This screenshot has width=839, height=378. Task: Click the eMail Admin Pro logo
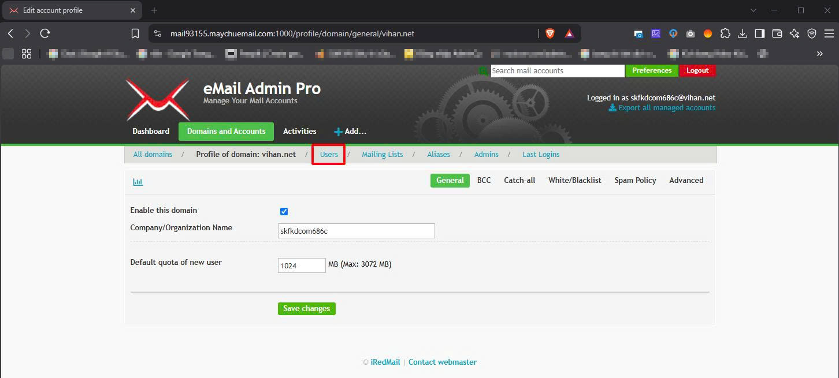pyautogui.click(x=158, y=100)
